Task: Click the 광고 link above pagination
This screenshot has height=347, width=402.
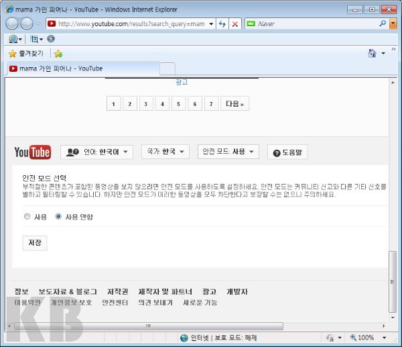Action: (x=182, y=82)
